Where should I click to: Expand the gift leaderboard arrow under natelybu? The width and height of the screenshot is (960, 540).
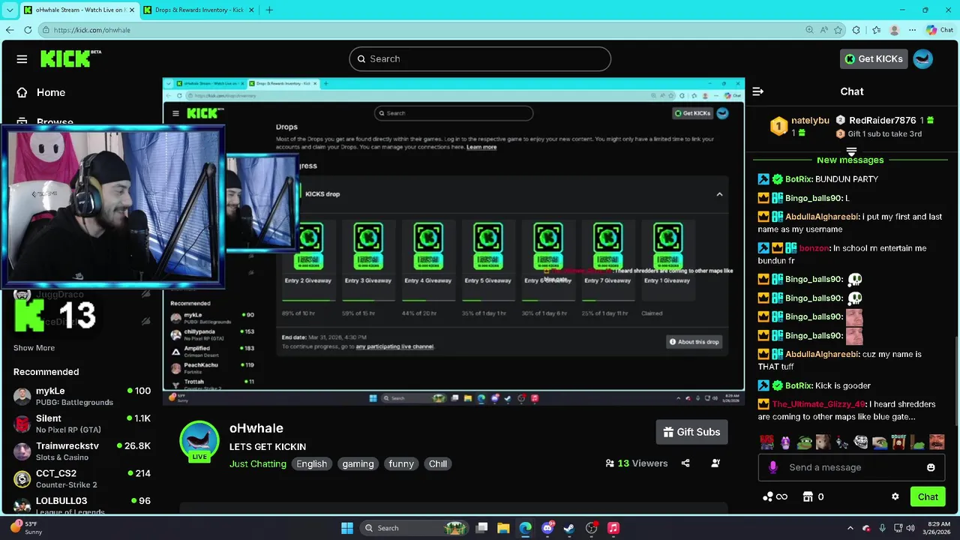pos(851,151)
